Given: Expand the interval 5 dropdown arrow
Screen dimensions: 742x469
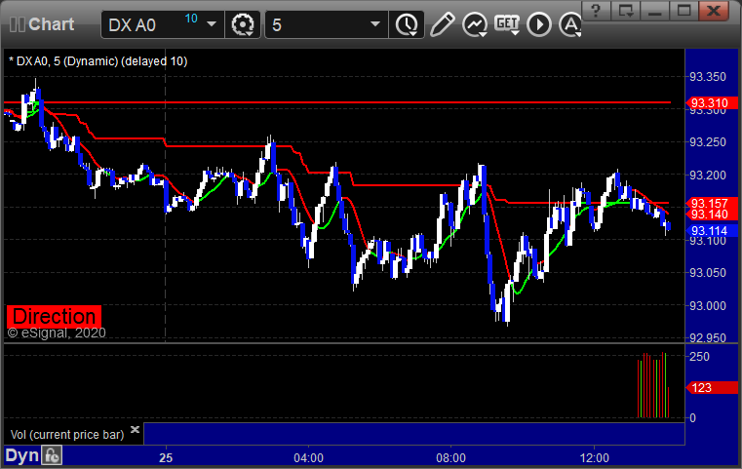Looking at the screenshot, I should click(375, 24).
